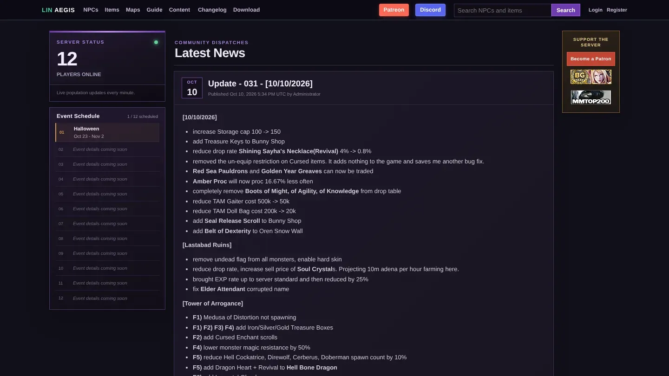Click event slot 05 placeholder row
Image resolution: width=669 pixels, height=376 pixels.
(x=107, y=194)
